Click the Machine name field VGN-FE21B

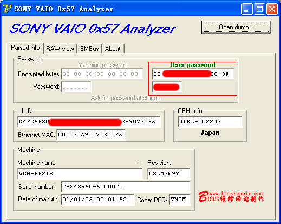coord(80,174)
